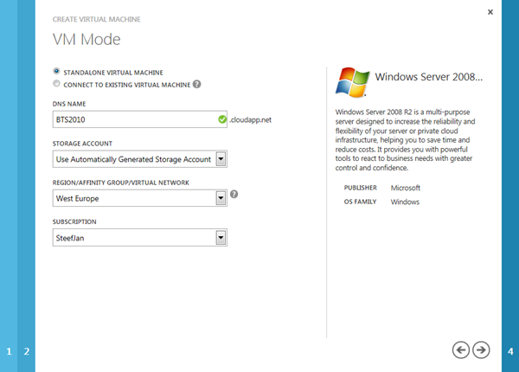Jump to wizard step 4
The height and width of the screenshot is (372, 519).
(510, 351)
